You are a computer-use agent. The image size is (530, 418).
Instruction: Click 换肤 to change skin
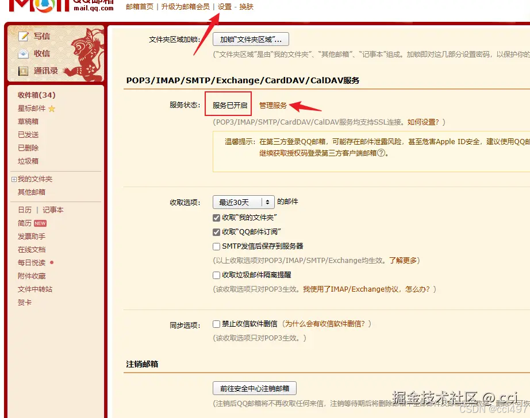(x=246, y=7)
